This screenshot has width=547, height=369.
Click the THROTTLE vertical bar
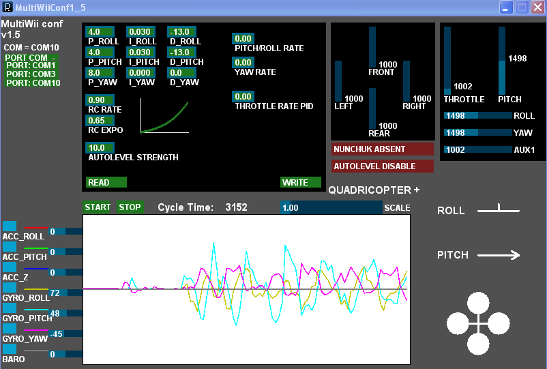pyautogui.click(x=447, y=60)
